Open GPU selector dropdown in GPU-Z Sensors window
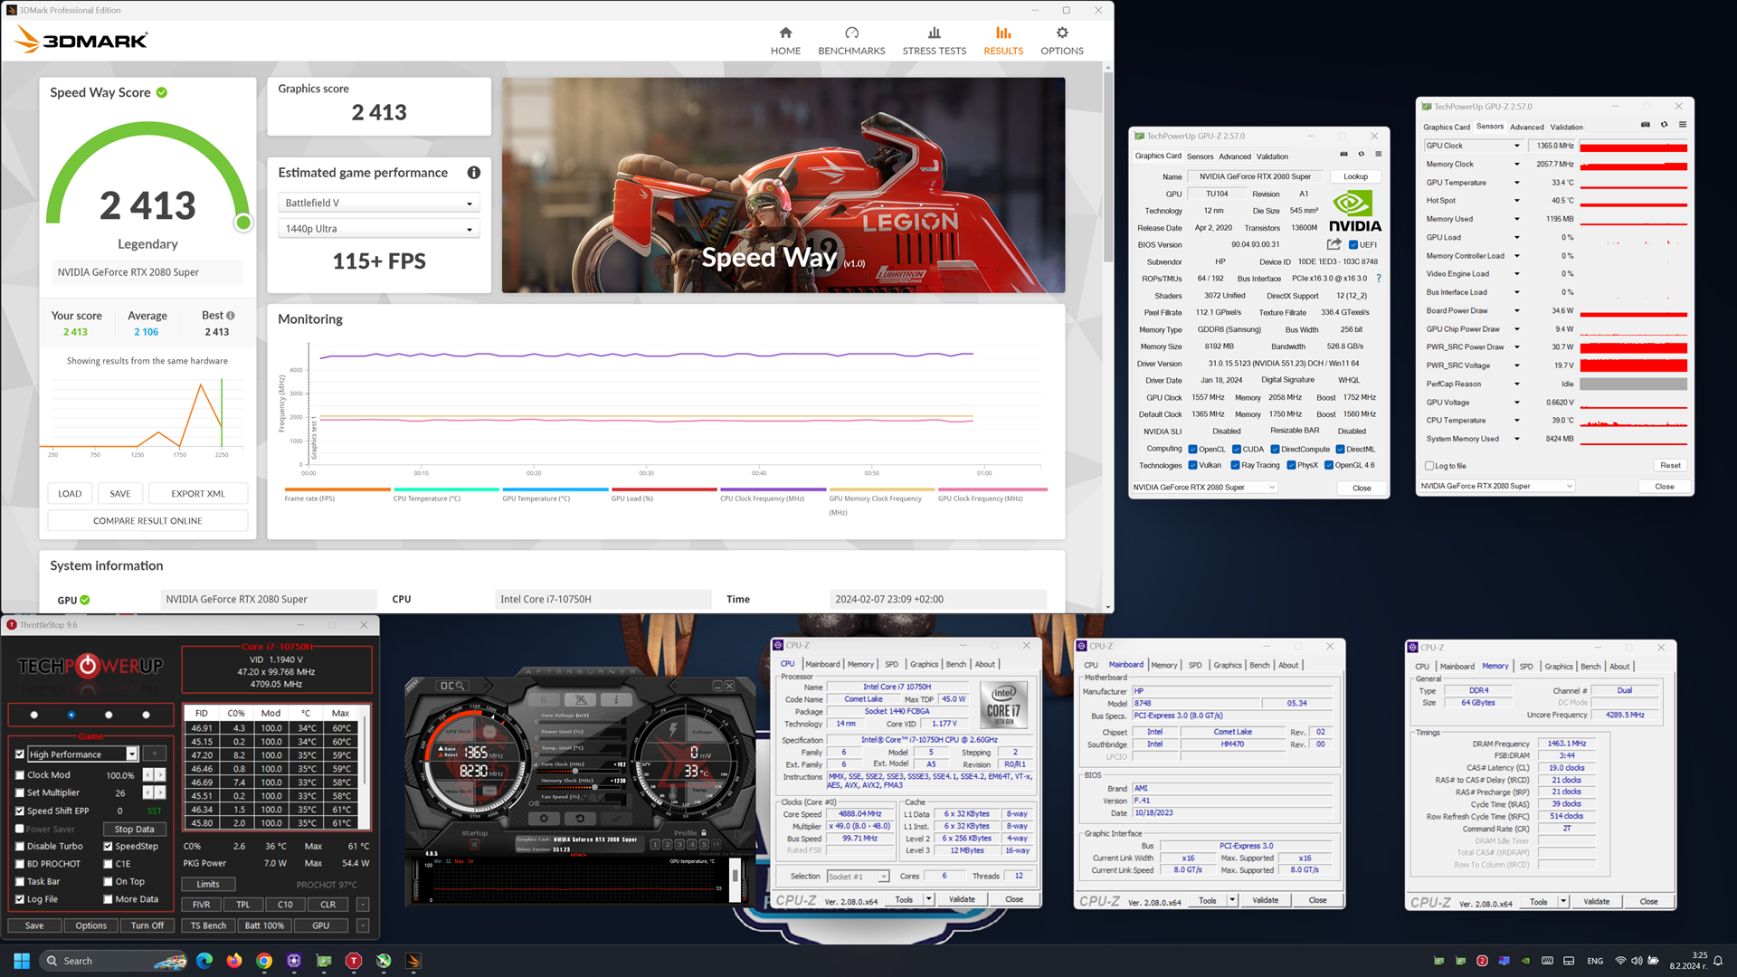Screen dimensions: 1737x977 (x=1496, y=486)
